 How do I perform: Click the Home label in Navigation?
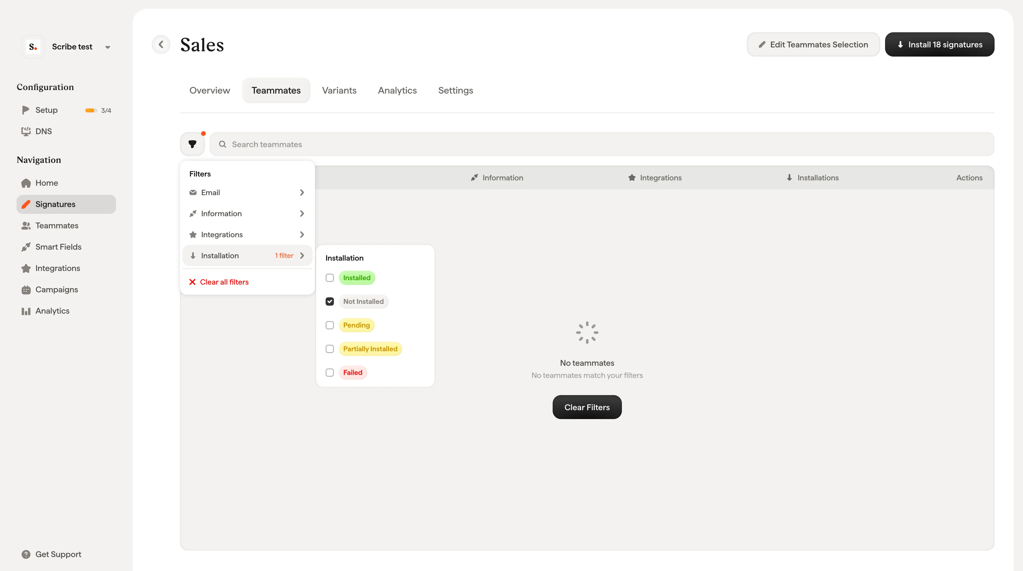46,183
